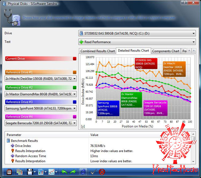Click the Drive Index diamond icon

click(13, 146)
